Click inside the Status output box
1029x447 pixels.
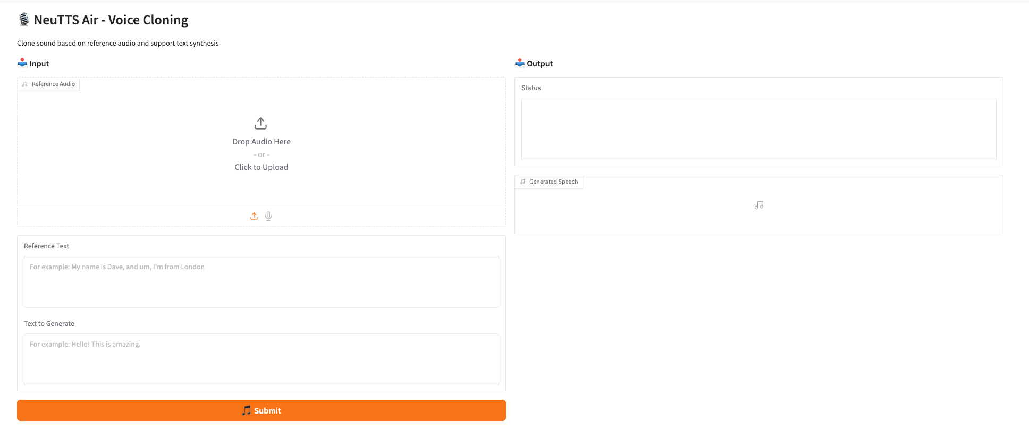[x=759, y=129]
